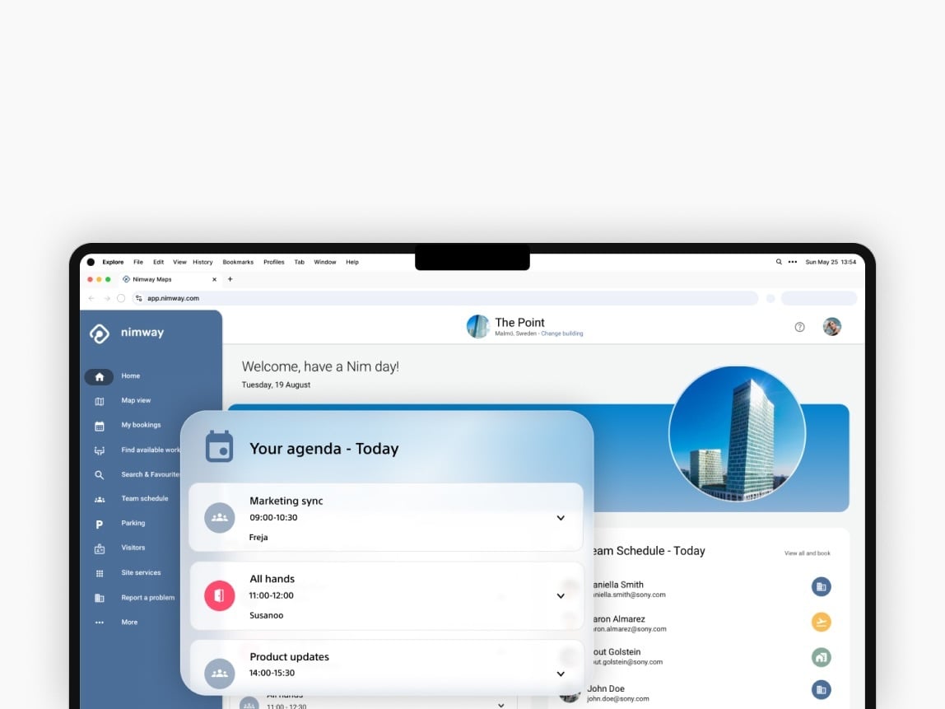Click the Site services grid icon
Viewport: 945px width, 709px height.
pyautogui.click(x=100, y=573)
